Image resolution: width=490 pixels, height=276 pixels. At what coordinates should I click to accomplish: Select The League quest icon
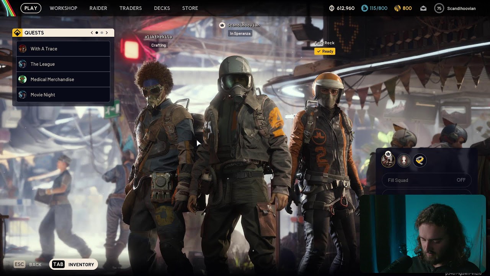(x=23, y=64)
